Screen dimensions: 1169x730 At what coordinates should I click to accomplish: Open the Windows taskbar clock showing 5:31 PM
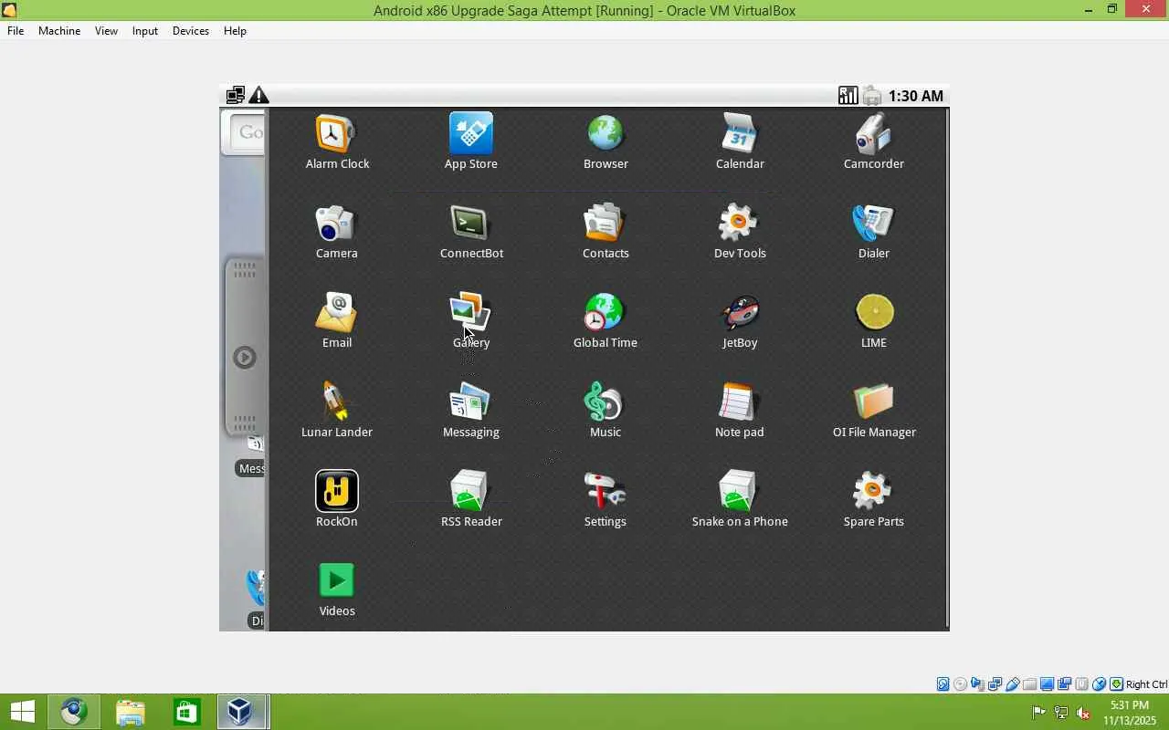point(1129,713)
